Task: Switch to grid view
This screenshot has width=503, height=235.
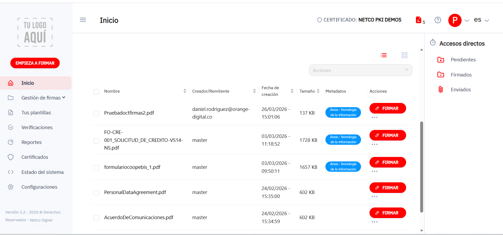Action: pos(405,55)
